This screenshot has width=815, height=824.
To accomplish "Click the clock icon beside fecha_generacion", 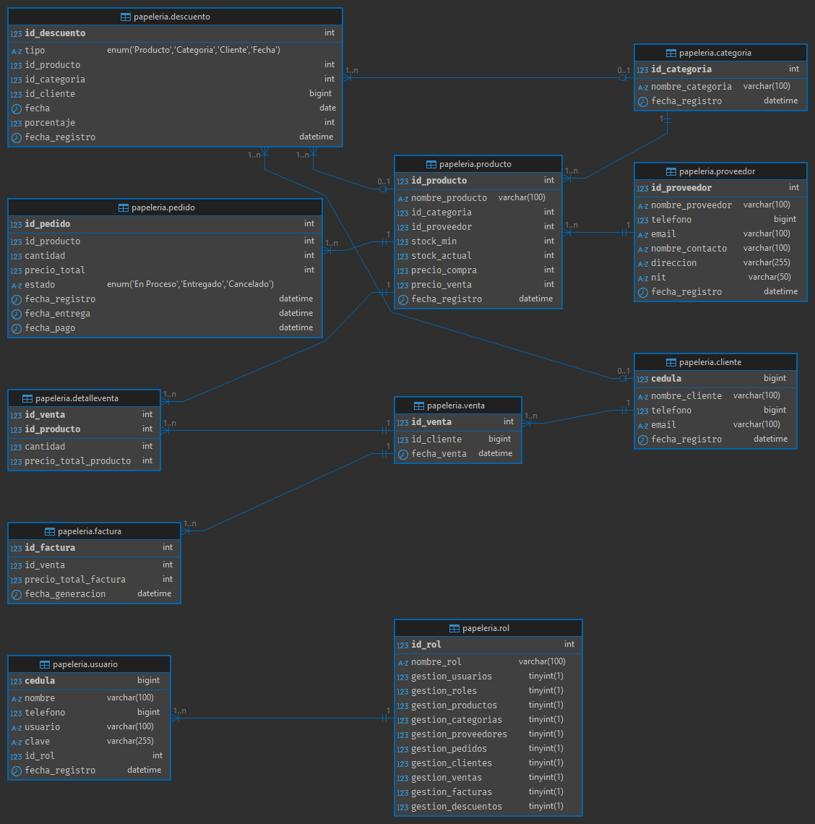I will coord(17,595).
